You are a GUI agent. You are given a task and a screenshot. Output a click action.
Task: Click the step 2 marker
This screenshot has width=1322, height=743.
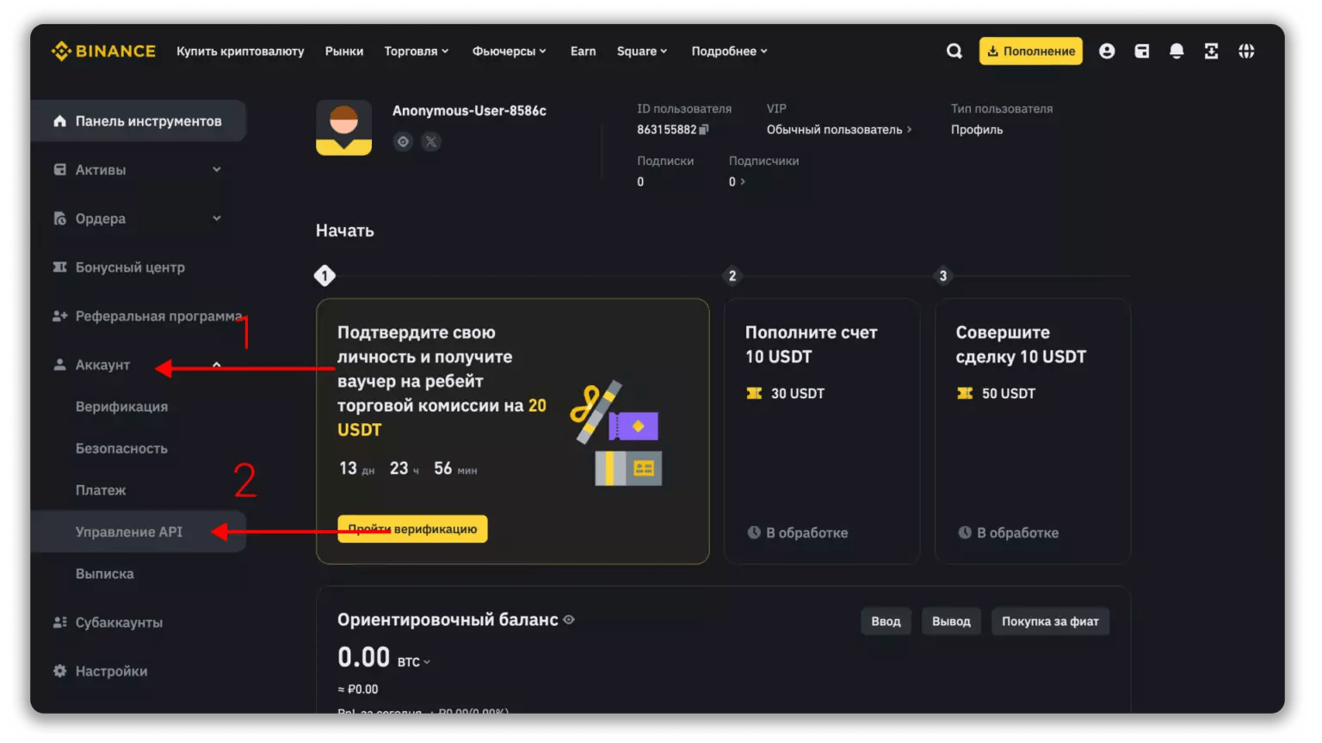point(732,276)
